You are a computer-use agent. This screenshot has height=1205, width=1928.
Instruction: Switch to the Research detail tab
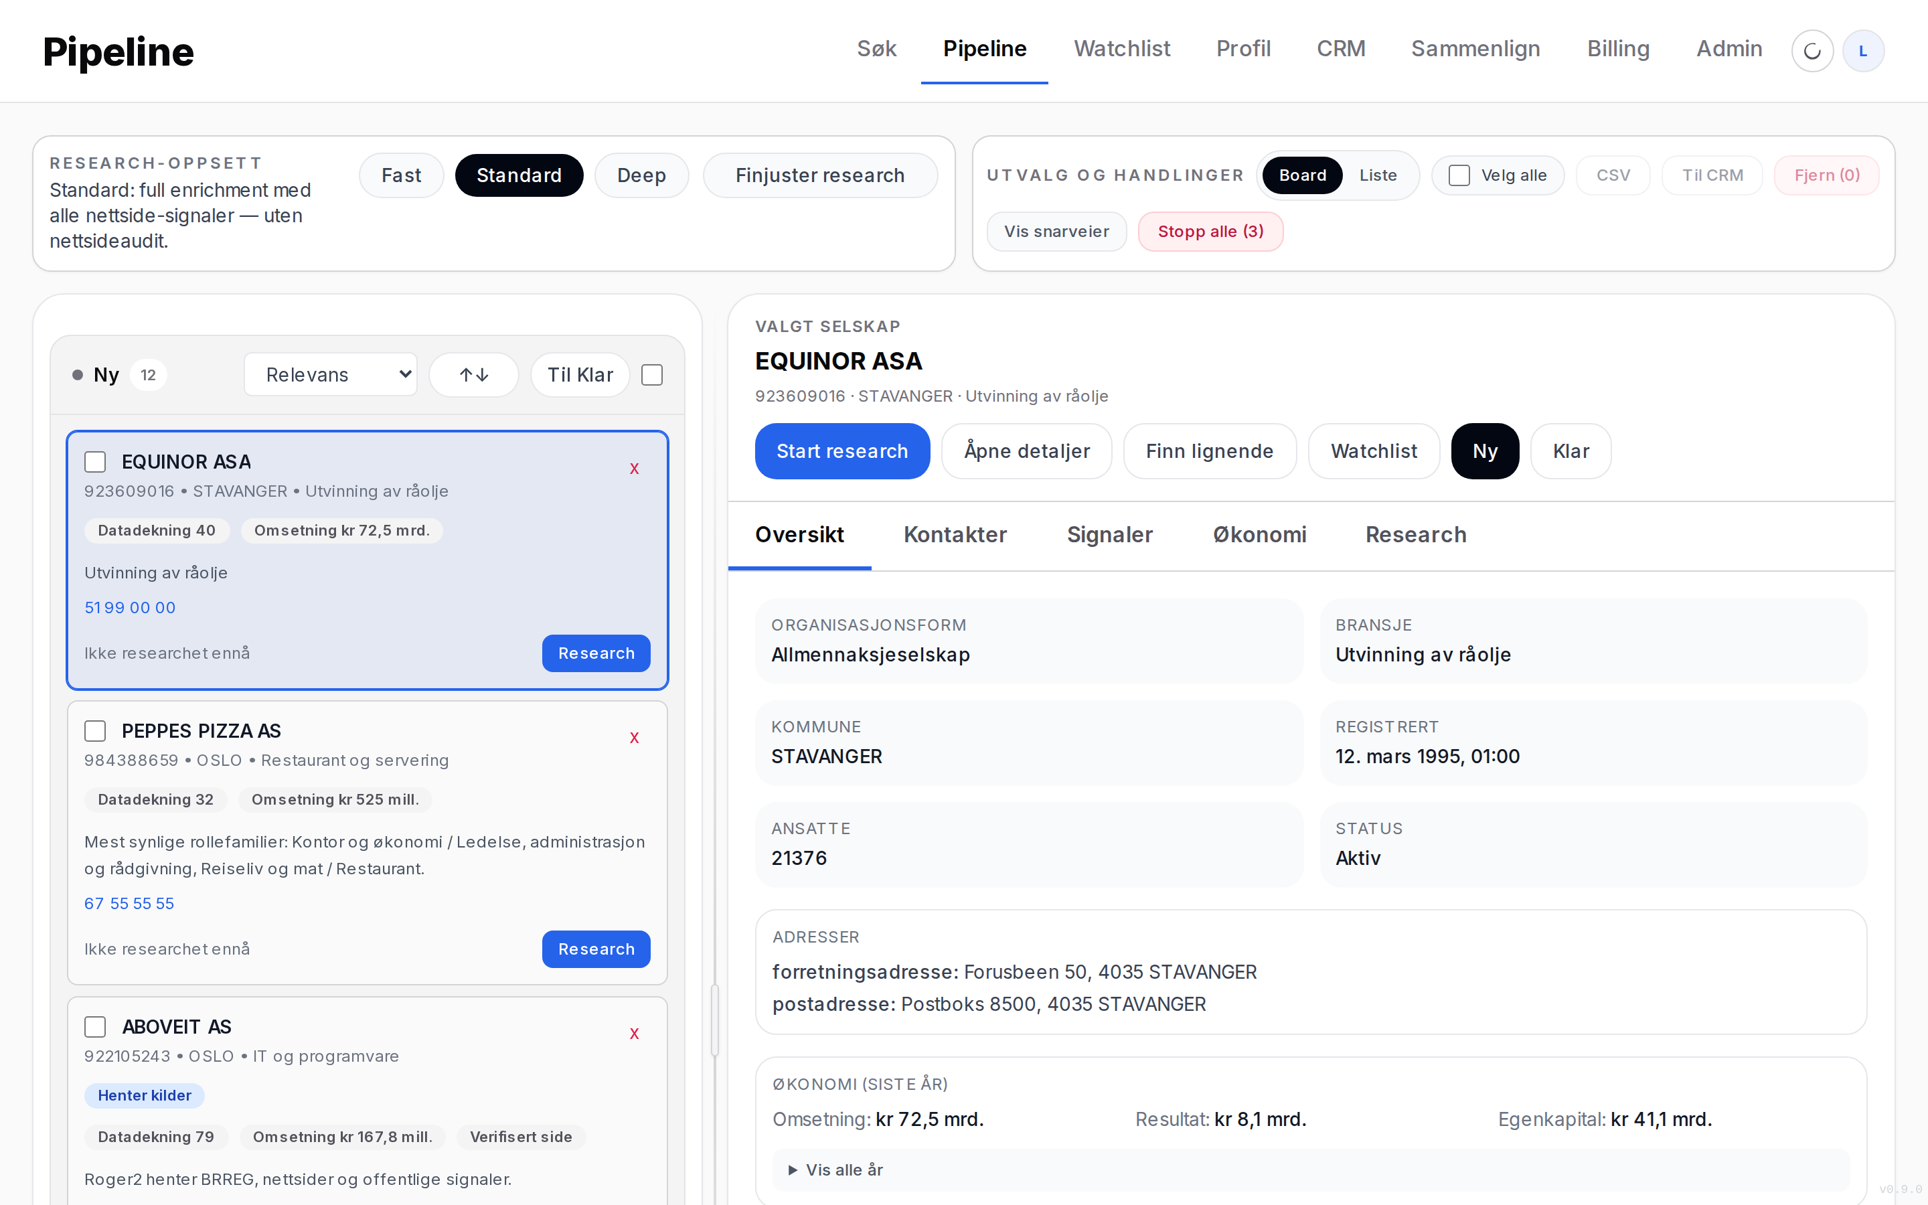point(1416,535)
